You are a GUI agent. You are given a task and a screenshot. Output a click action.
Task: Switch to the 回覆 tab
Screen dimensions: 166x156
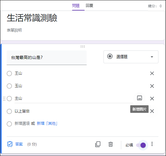[x=90, y=6]
